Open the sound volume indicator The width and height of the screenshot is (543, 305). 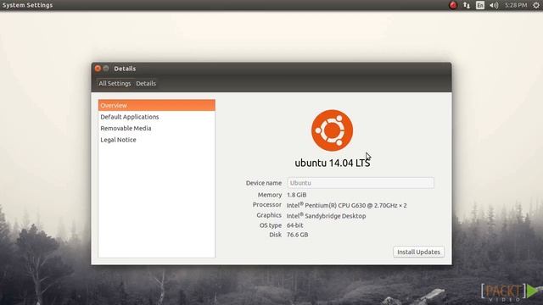(494, 5)
